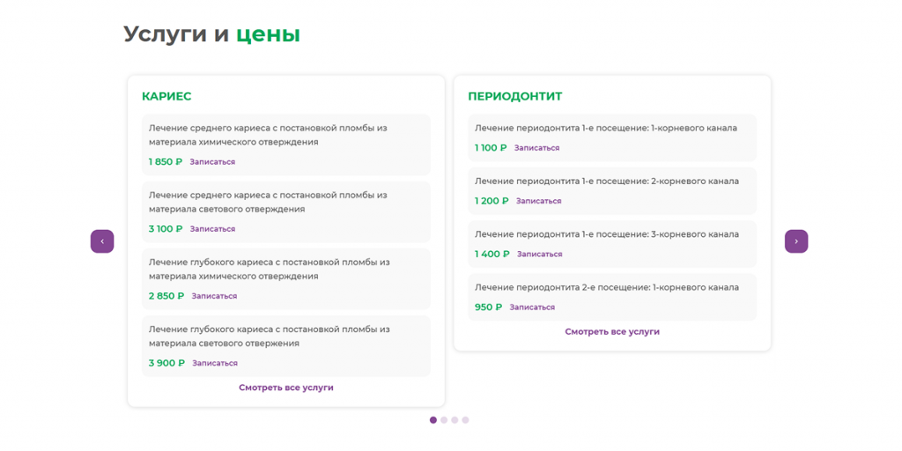Go to the second carousel pagination dot
Screen dimensions: 902x451
[444, 420]
